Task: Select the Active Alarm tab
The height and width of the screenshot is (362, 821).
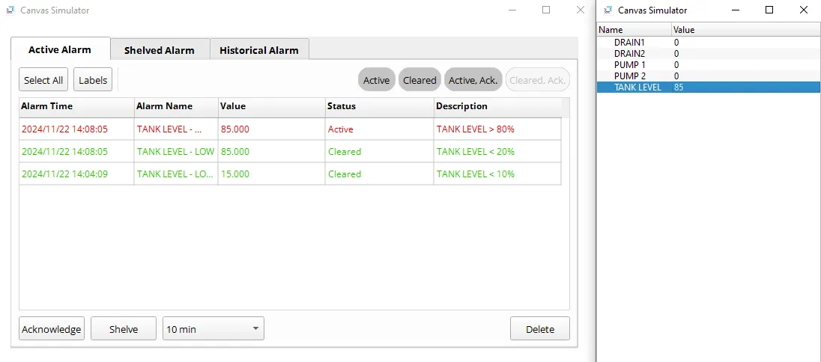Action: tap(60, 50)
